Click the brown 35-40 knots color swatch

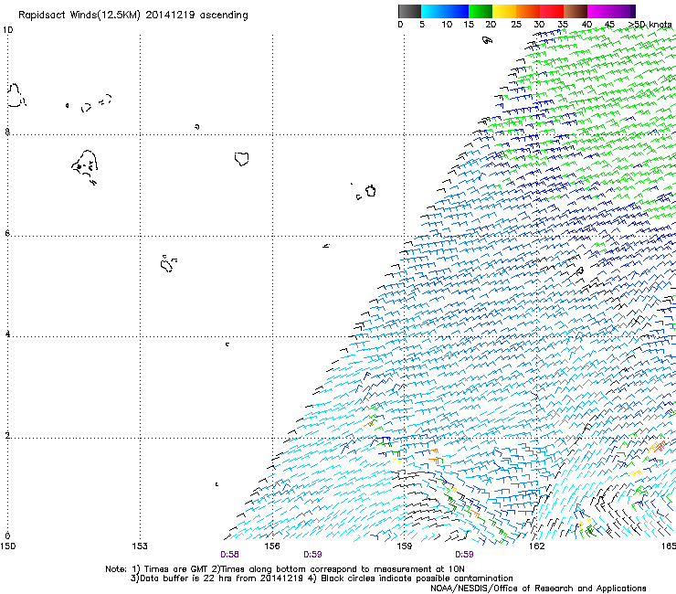tap(576, 11)
